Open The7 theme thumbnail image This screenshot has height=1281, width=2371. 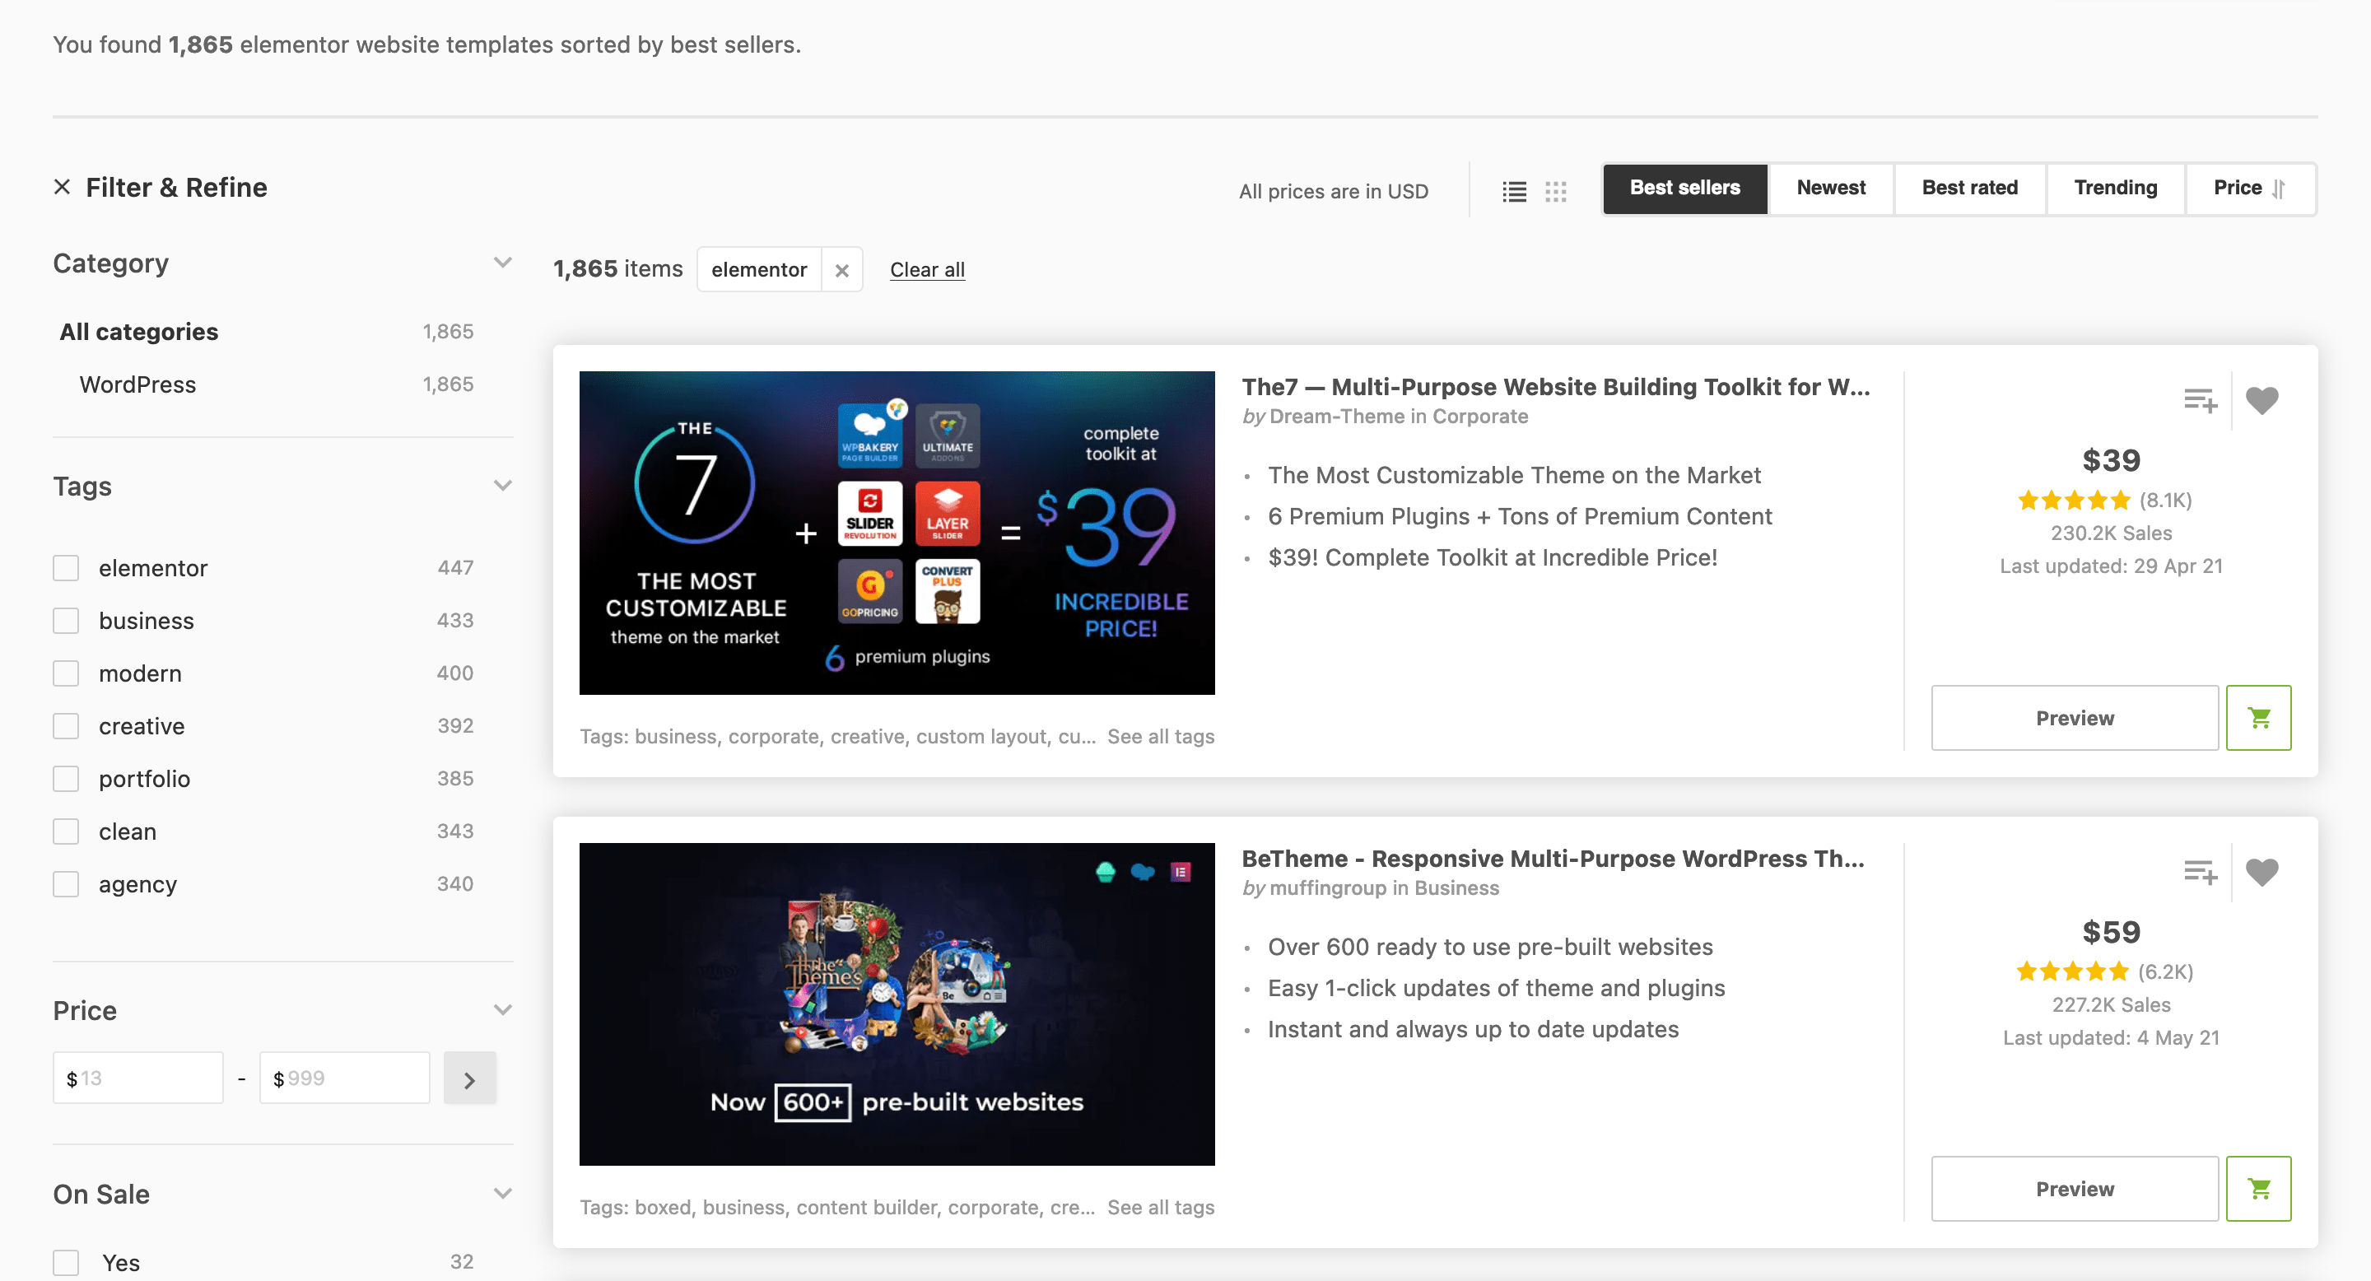pyautogui.click(x=897, y=533)
